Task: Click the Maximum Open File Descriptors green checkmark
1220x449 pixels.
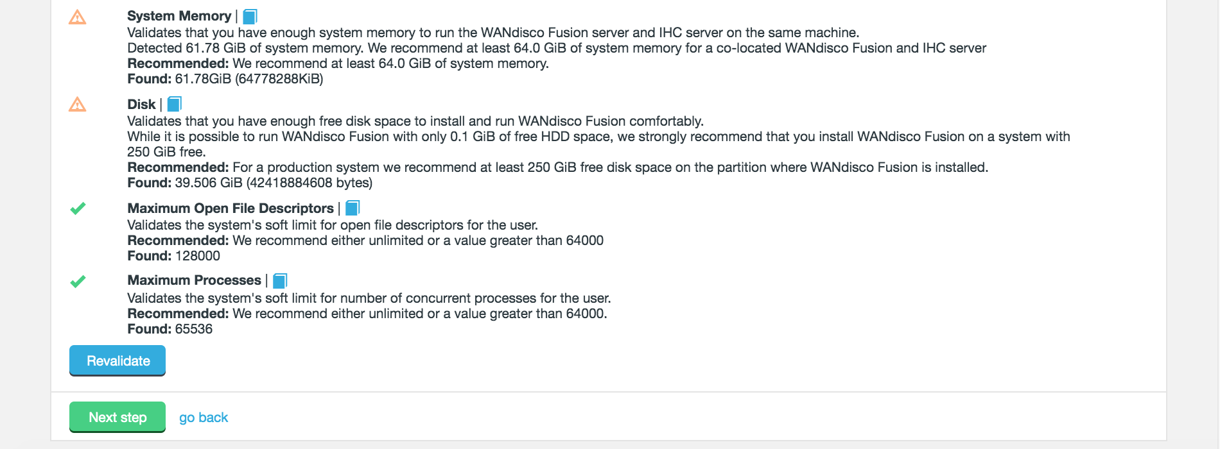Action: pos(78,208)
